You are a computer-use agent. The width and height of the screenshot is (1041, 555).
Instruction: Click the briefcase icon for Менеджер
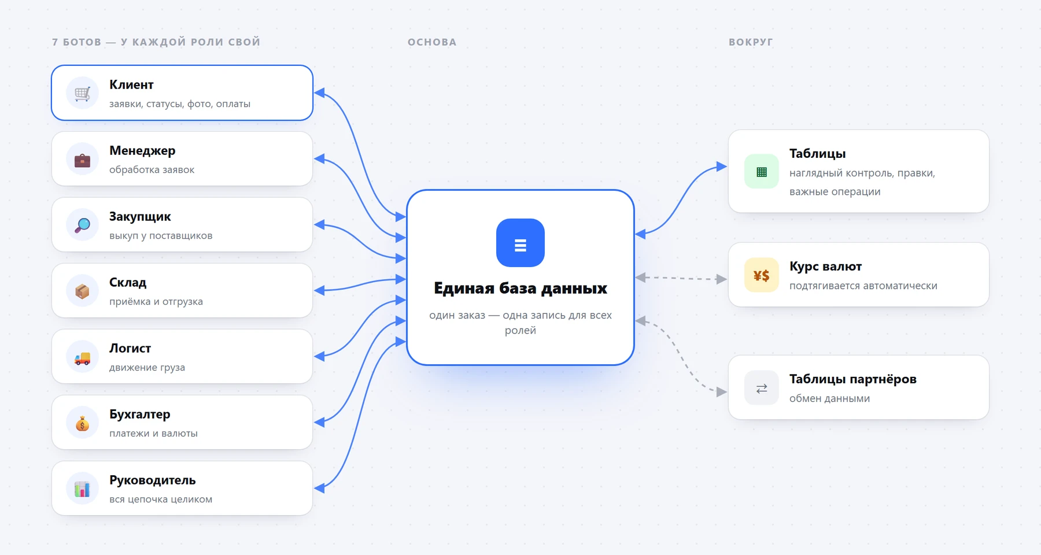click(83, 159)
